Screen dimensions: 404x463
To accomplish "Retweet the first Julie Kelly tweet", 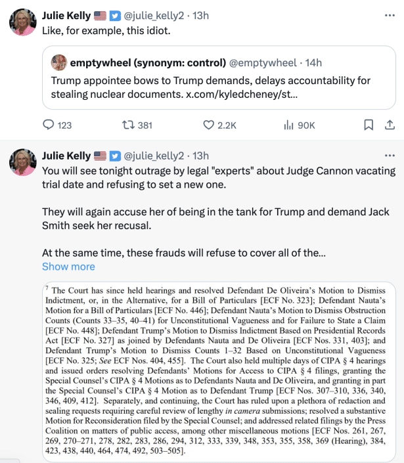I will (128, 125).
